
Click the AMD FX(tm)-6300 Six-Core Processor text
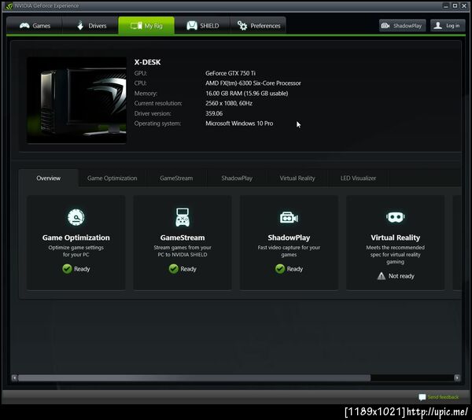point(253,83)
